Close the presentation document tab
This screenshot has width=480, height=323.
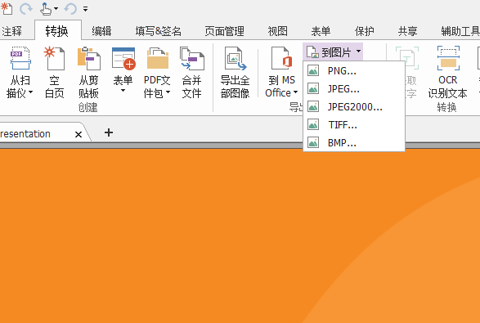pos(79,134)
